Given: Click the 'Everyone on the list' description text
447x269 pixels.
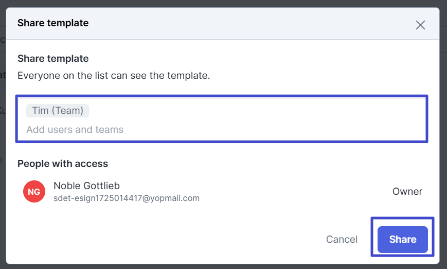Looking at the screenshot, I should (114, 75).
